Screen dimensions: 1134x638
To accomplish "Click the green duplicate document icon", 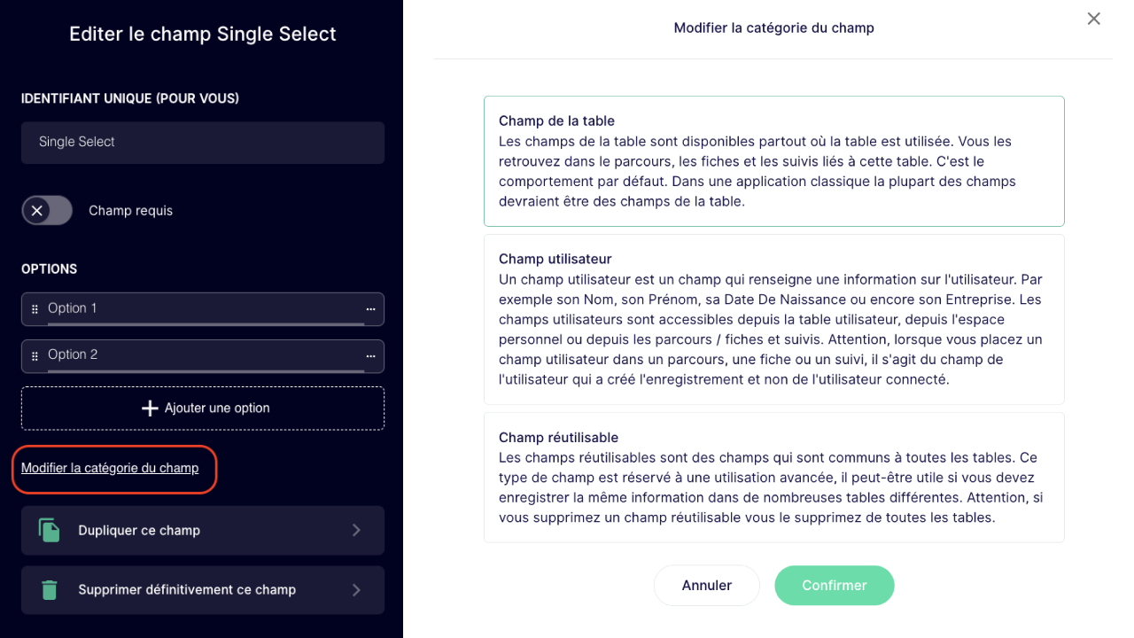I will click(50, 530).
